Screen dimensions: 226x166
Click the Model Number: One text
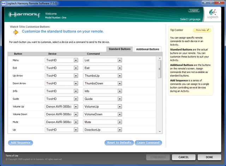(56, 18)
